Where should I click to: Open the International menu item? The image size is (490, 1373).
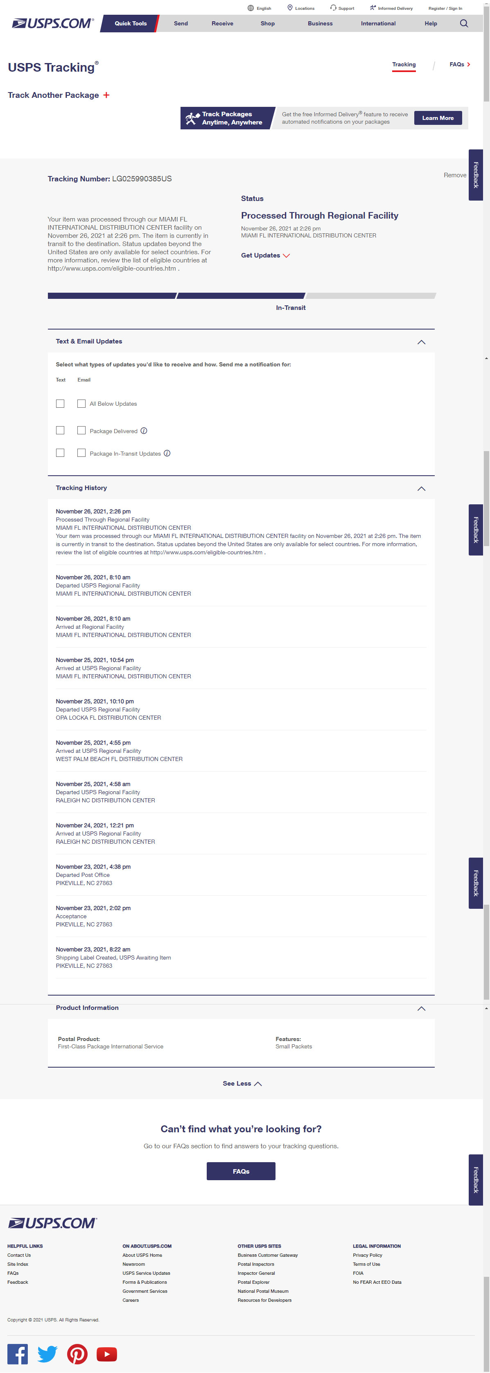pyautogui.click(x=377, y=23)
